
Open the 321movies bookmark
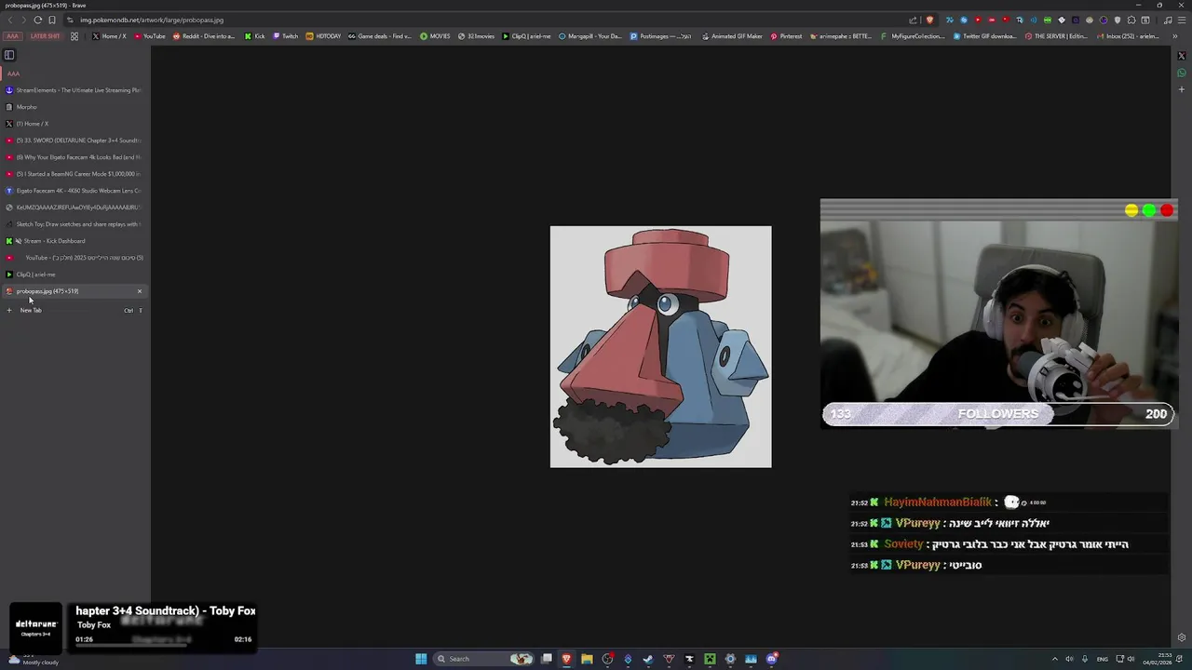pos(477,36)
